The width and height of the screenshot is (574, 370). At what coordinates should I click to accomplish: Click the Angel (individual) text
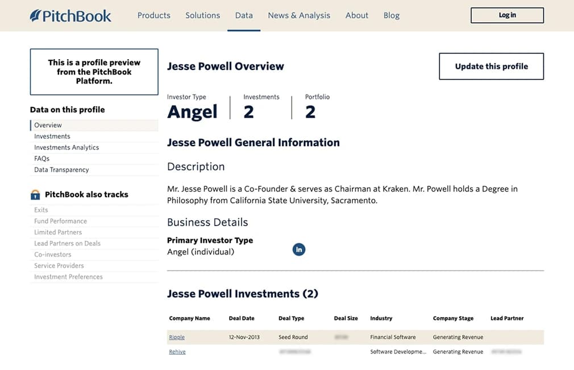click(201, 252)
